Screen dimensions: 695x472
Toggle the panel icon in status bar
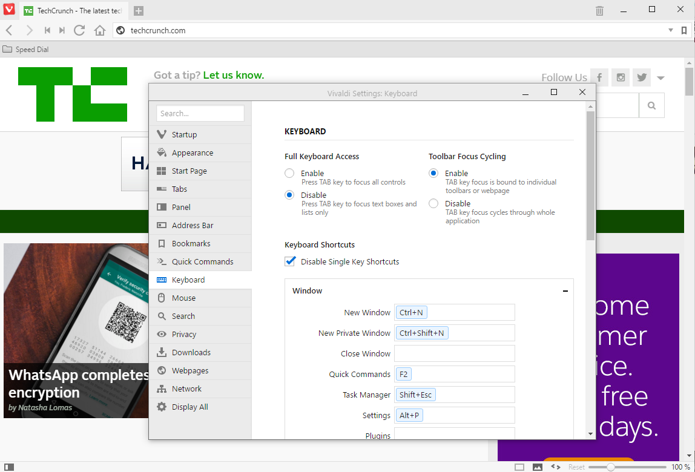(9, 467)
